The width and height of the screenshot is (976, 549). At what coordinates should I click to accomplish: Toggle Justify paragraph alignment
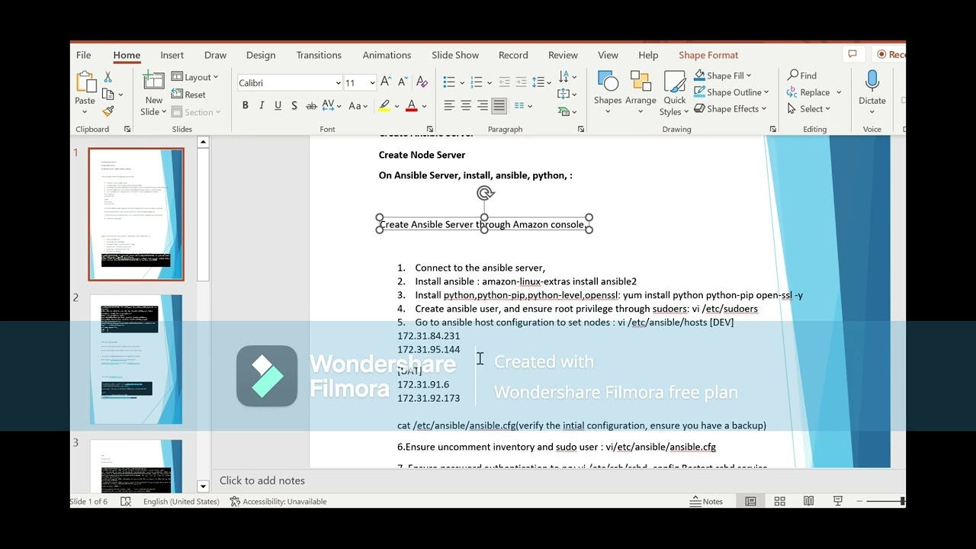(x=499, y=106)
